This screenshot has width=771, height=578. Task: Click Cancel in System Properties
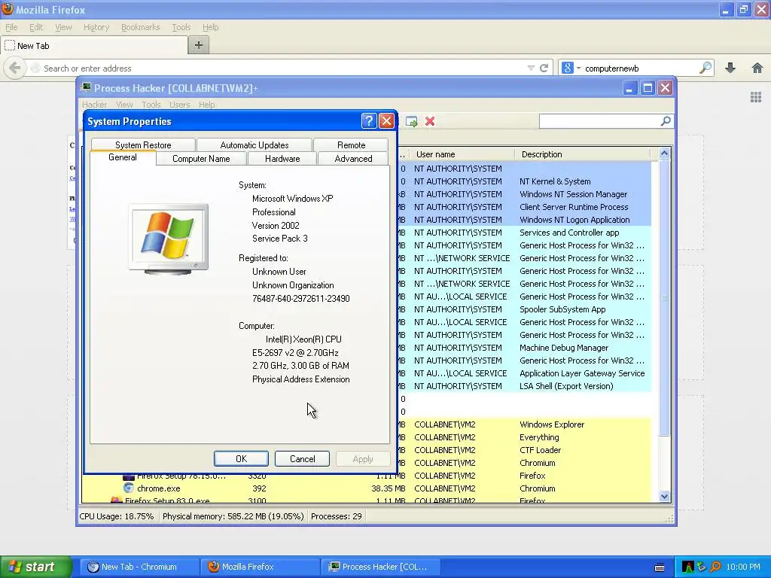coord(302,458)
